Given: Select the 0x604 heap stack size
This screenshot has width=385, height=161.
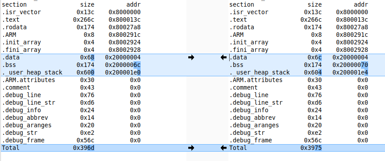Looking at the screenshot, I should (x=313, y=73).
